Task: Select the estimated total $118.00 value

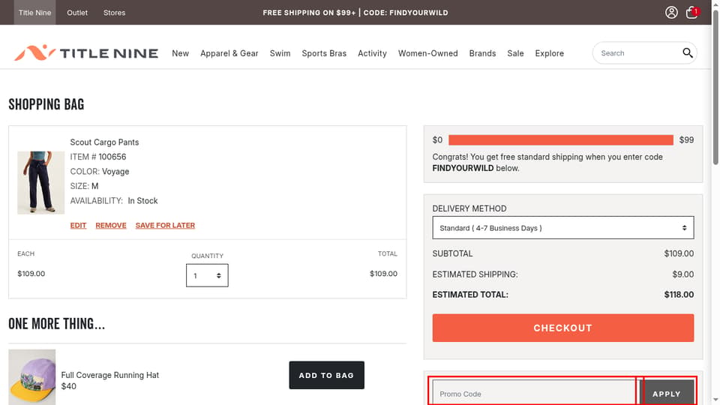Action: 679,295
